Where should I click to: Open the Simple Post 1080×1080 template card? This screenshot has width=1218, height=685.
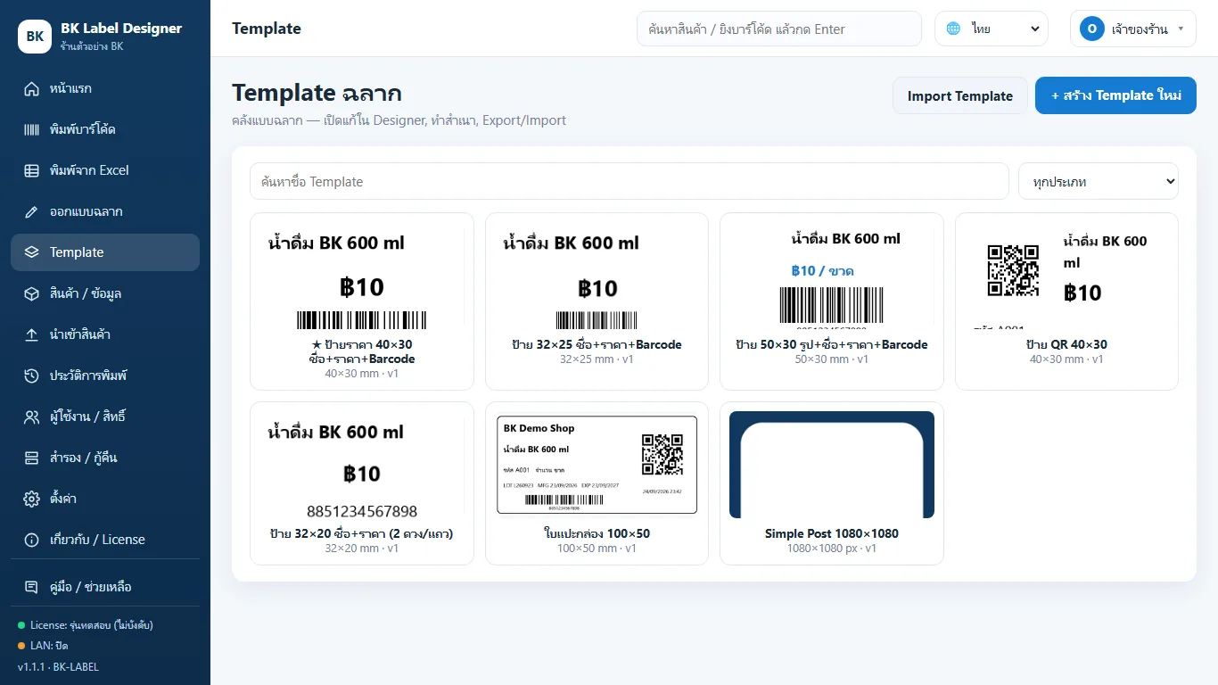click(832, 483)
